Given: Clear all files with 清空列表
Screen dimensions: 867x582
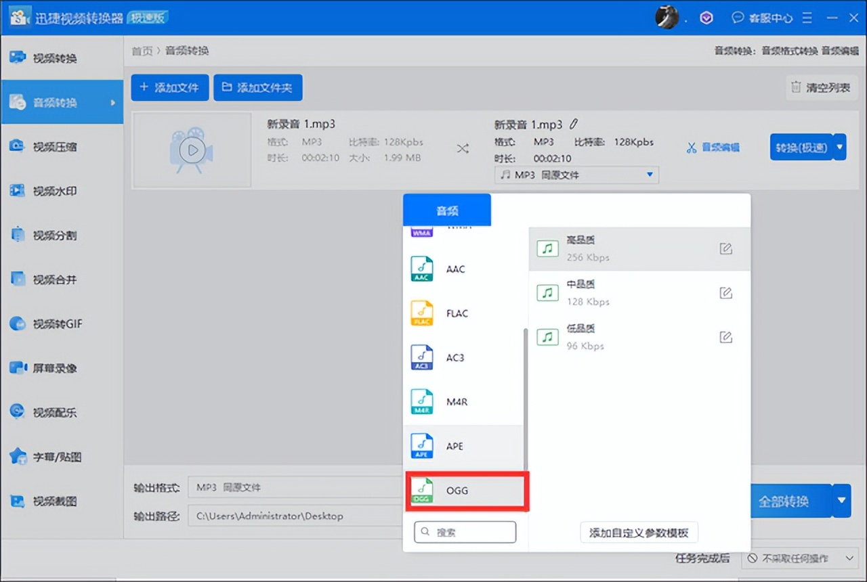Looking at the screenshot, I should click(x=821, y=87).
